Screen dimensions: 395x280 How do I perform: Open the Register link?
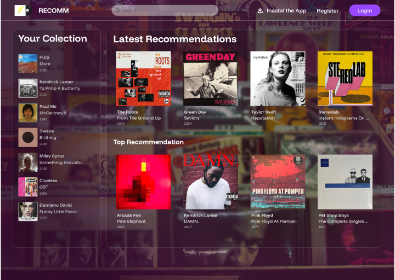[x=328, y=11]
